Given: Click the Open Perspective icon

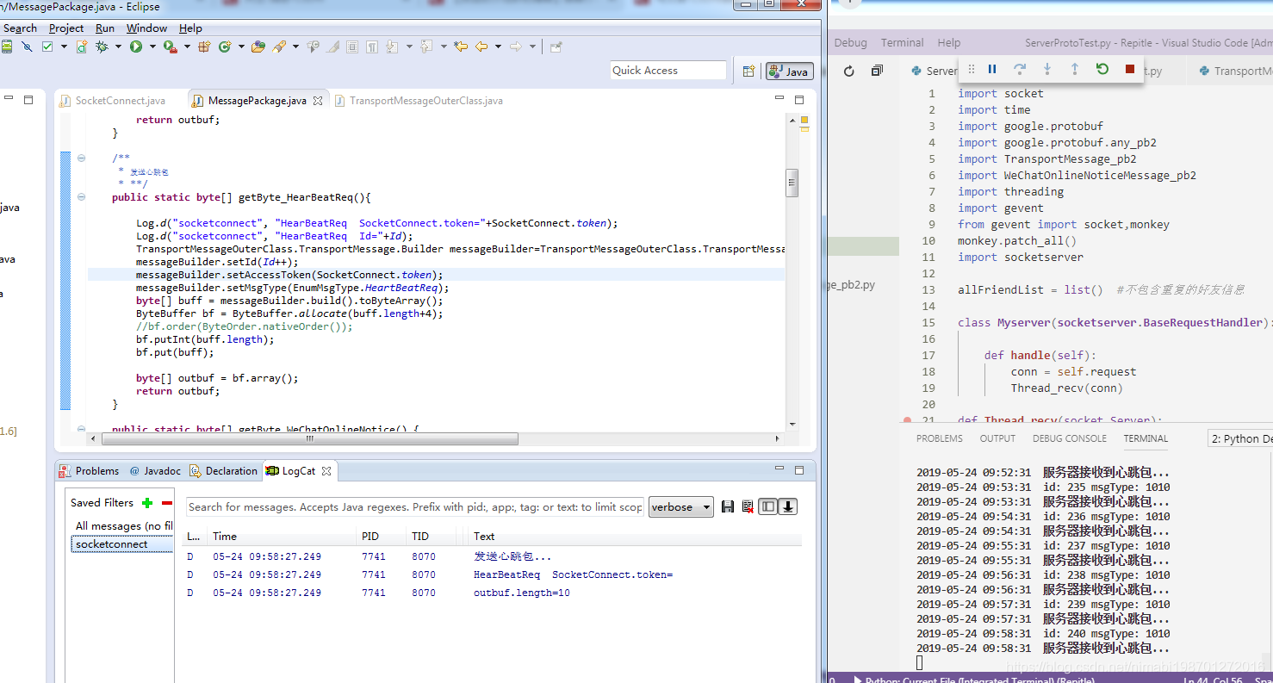Looking at the screenshot, I should click(748, 71).
